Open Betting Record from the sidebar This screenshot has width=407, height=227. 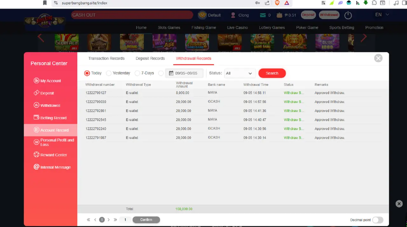pyautogui.click(x=50, y=118)
